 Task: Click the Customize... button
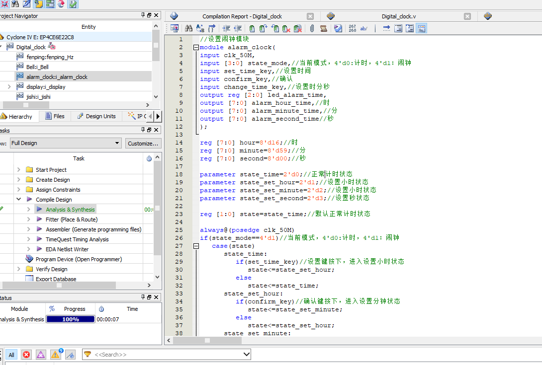(x=143, y=144)
